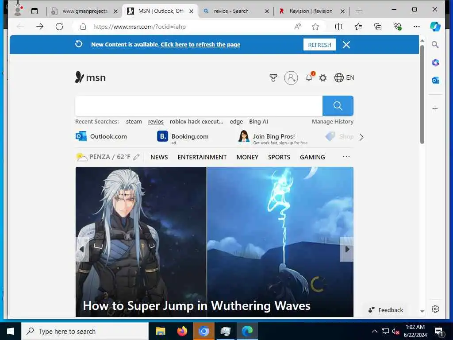The width and height of the screenshot is (453, 340).
Task: Open the MONEY category
Action: [x=247, y=157]
